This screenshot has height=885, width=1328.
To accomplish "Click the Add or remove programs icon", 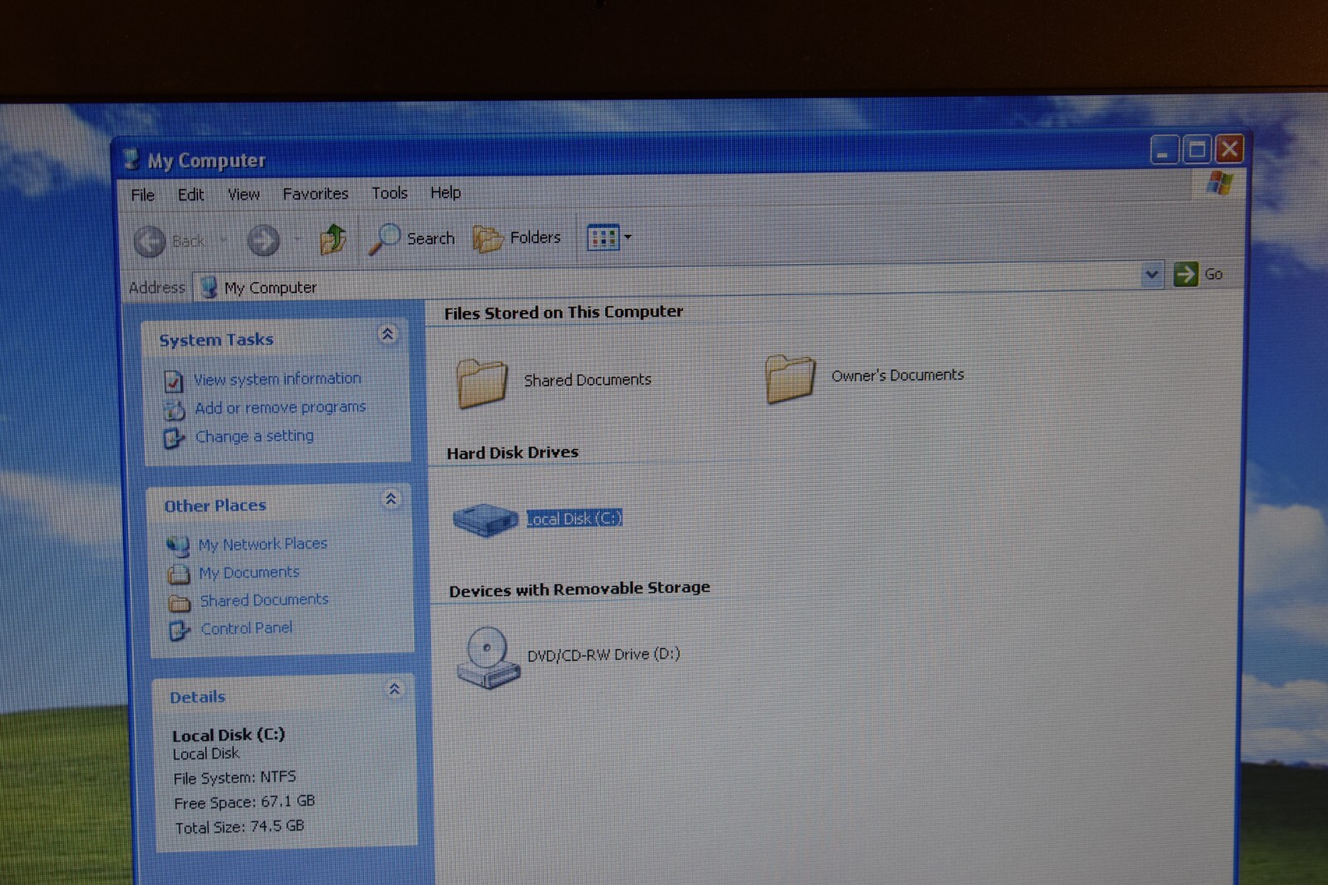I will 174,410.
